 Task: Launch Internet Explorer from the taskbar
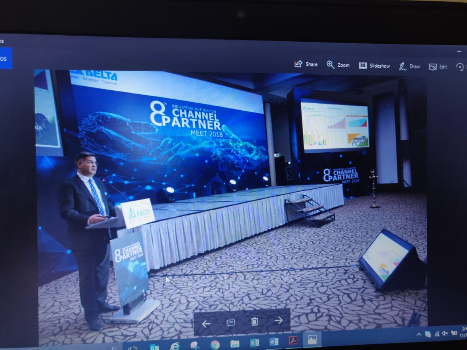click(x=175, y=346)
